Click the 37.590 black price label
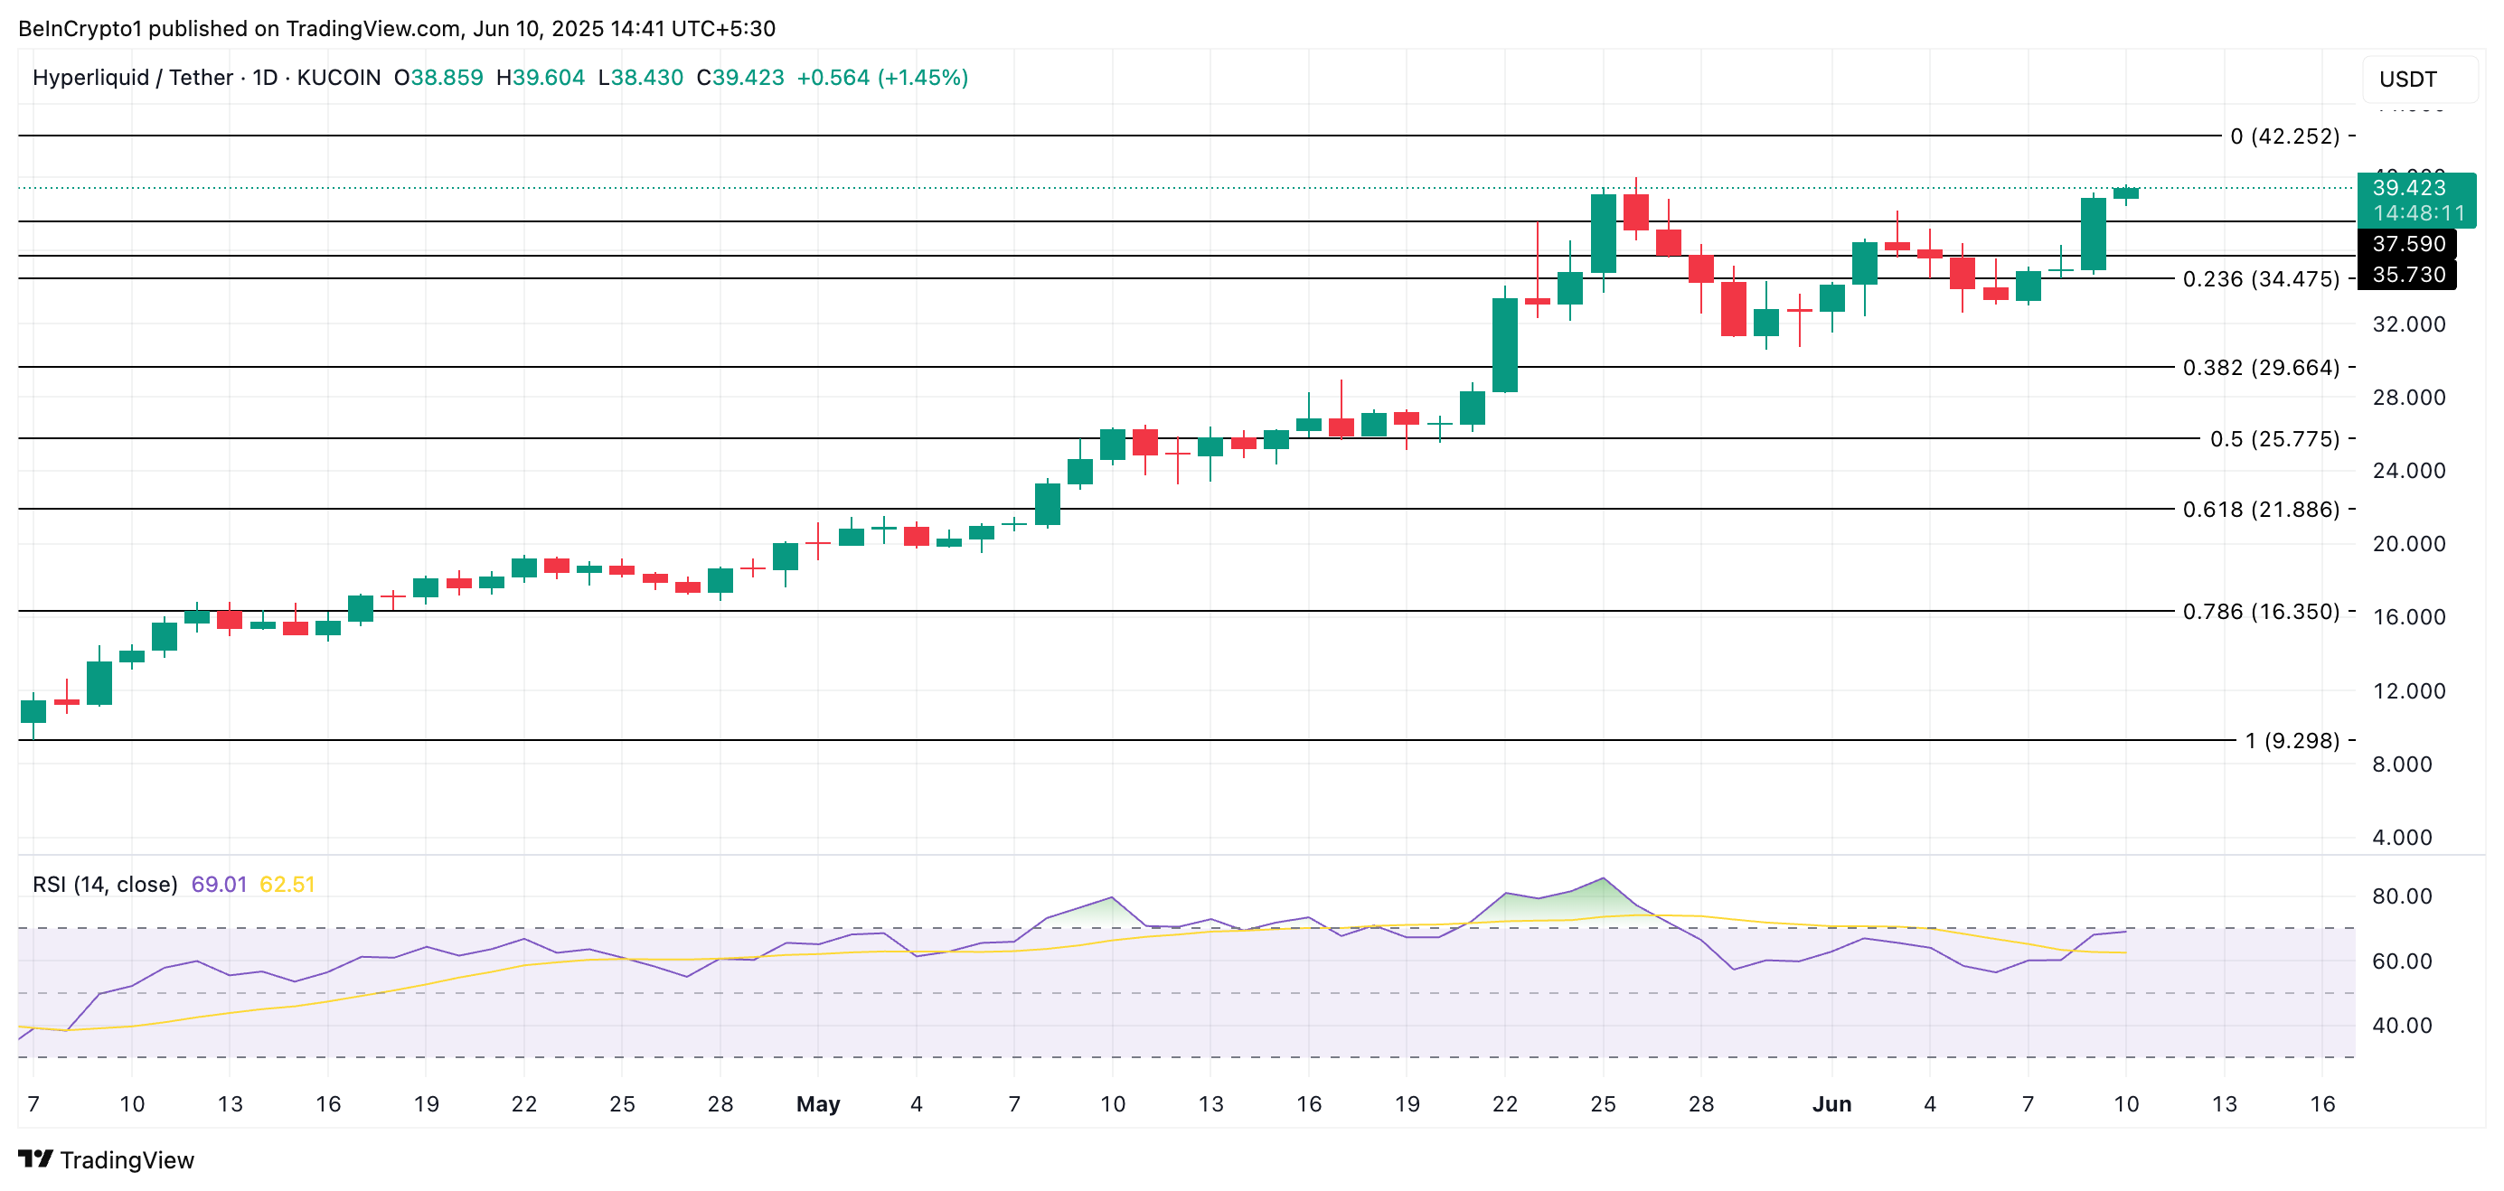The height and width of the screenshot is (1191, 2504). [x=2408, y=244]
